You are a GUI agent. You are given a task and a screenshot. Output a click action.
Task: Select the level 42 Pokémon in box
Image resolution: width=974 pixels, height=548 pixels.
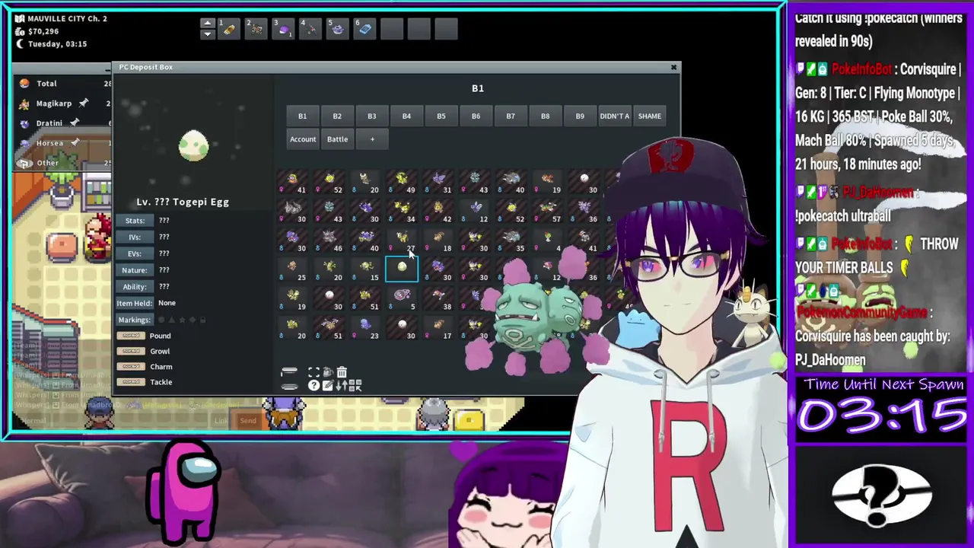tap(438, 212)
